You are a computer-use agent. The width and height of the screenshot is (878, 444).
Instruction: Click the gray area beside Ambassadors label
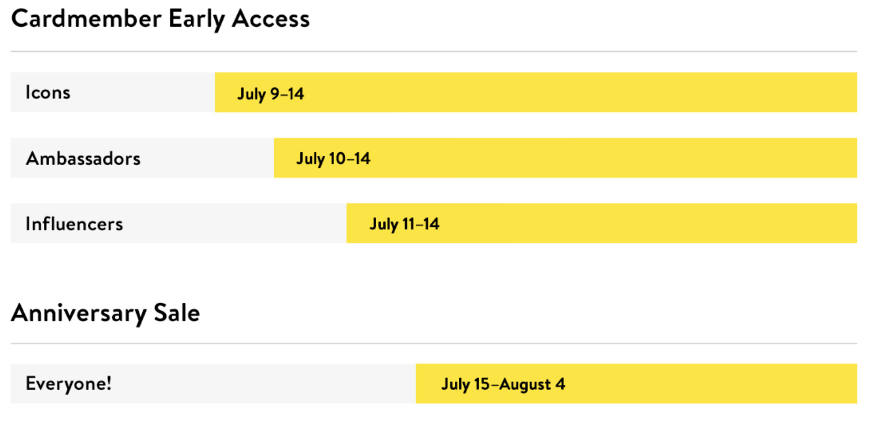208,157
